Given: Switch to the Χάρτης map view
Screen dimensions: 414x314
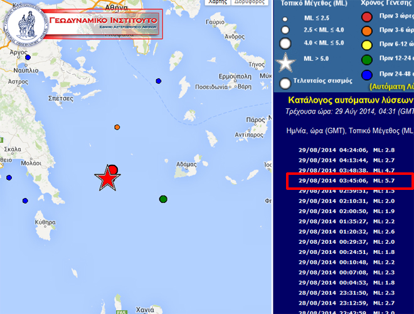Looking at the screenshot, I should coord(218,2).
